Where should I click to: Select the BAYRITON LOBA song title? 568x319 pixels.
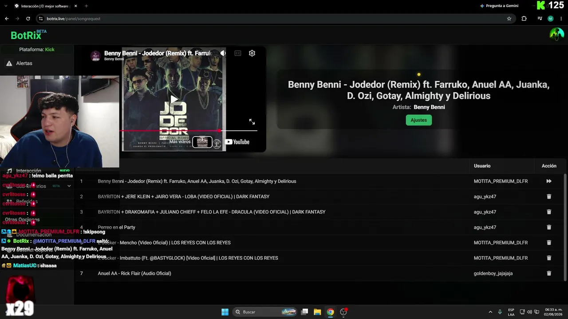tap(184, 197)
